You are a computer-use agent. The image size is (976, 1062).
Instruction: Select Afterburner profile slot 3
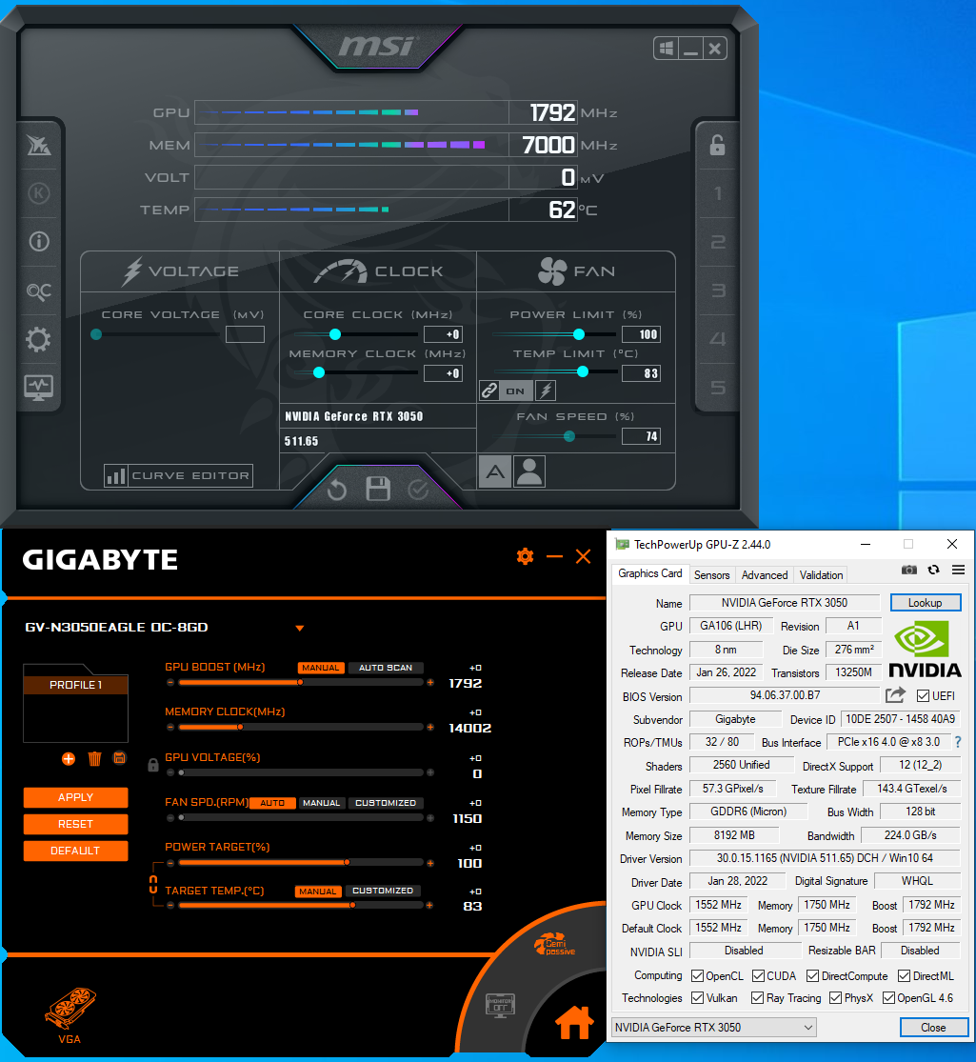point(717,291)
